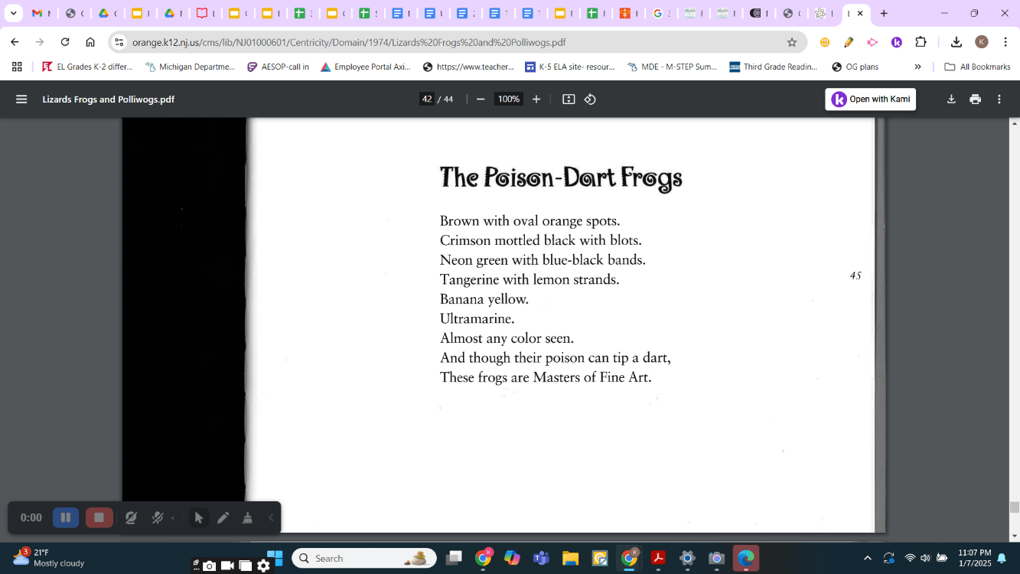The height and width of the screenshot is (574, 1020).
Task: Open Microsoft Edge from taskbar
Action: pyautogui.click(x=745, y=559)
